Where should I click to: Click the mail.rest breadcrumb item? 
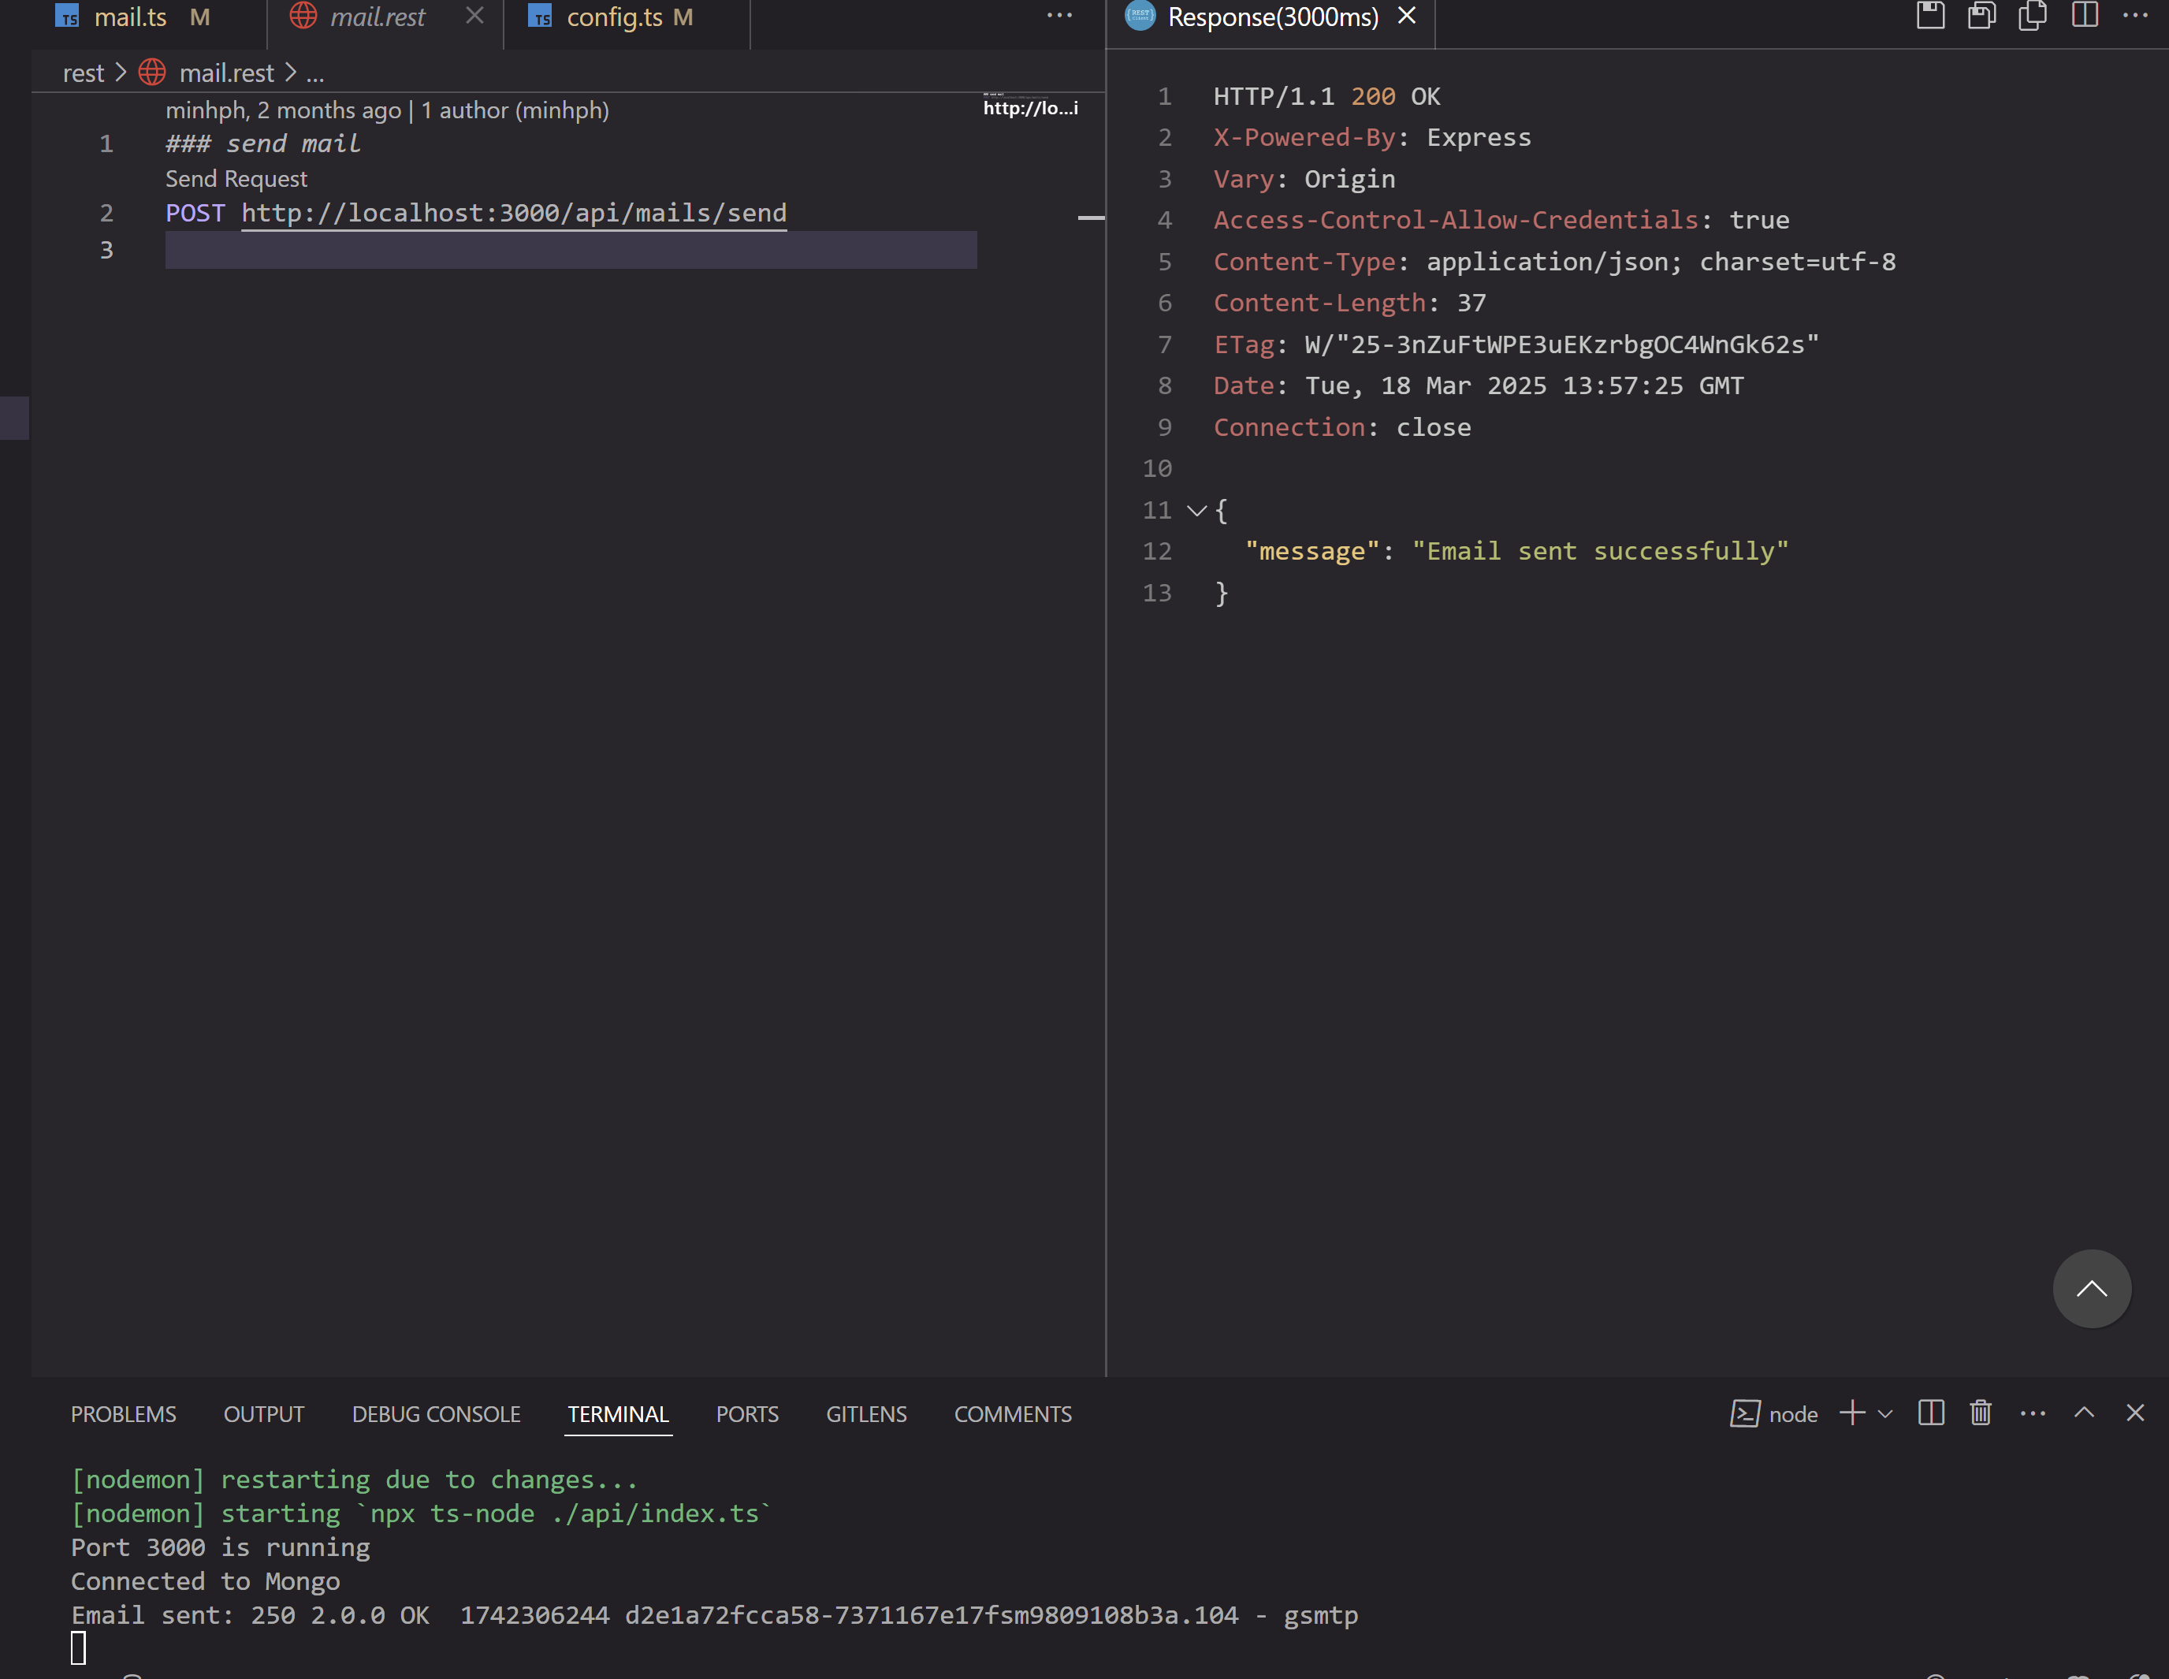[x=226, y=73]
